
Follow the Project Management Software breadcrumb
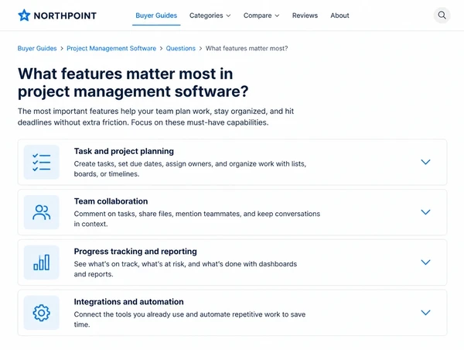111,48
